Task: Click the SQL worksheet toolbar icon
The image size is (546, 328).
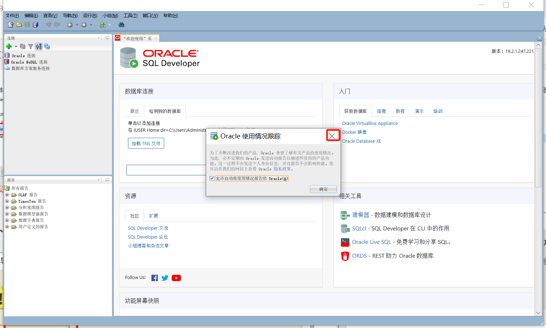Action: pos(102,25)
